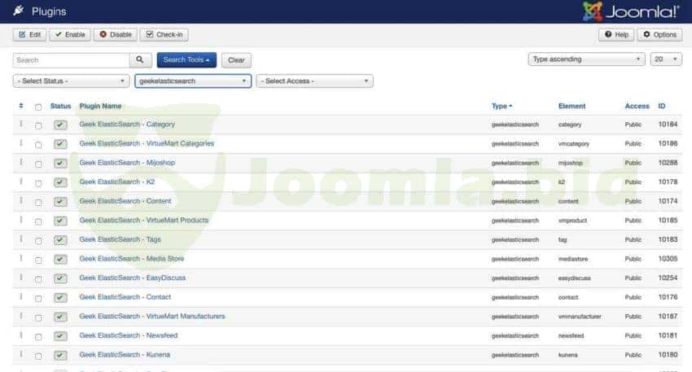Click the drag handle of Contact row

(x=20, y=296)
